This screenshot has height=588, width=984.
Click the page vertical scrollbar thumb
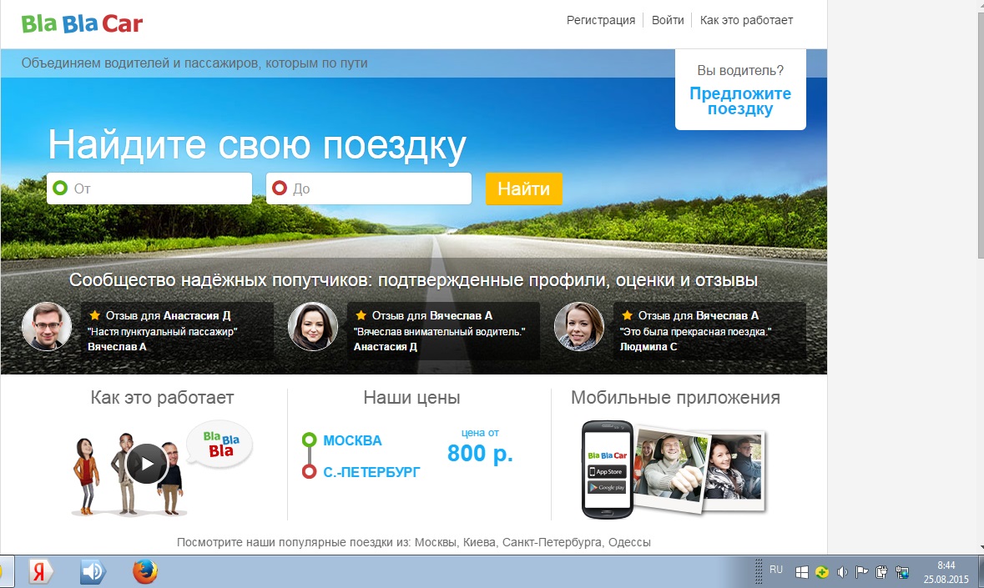click(980, 135)
